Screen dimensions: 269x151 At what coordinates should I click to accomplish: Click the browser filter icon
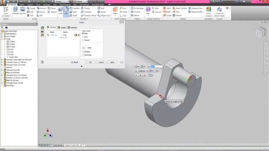click(2, 28)
